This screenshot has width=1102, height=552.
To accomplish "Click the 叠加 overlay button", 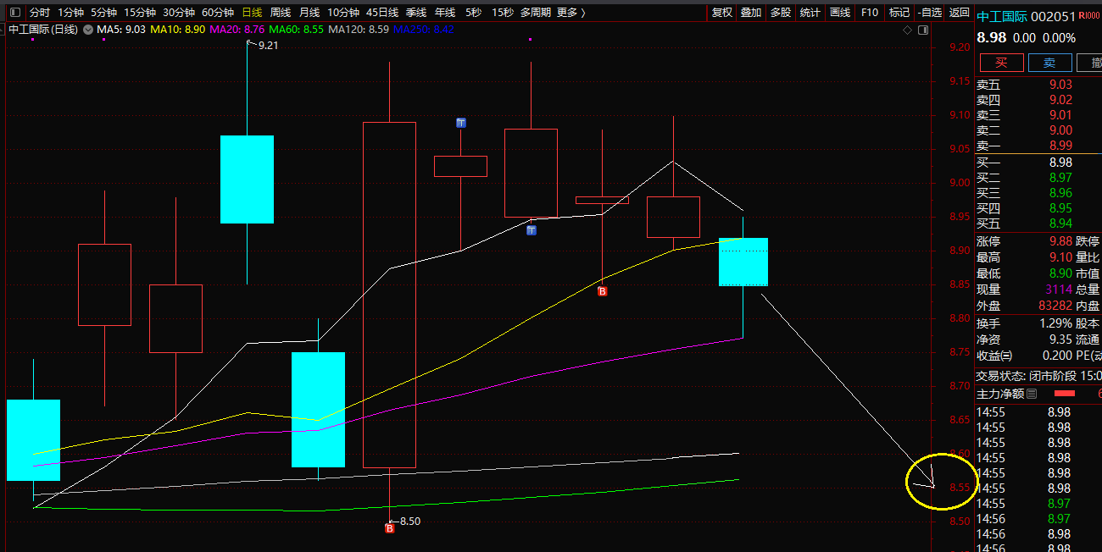I will tap(751, 13).
